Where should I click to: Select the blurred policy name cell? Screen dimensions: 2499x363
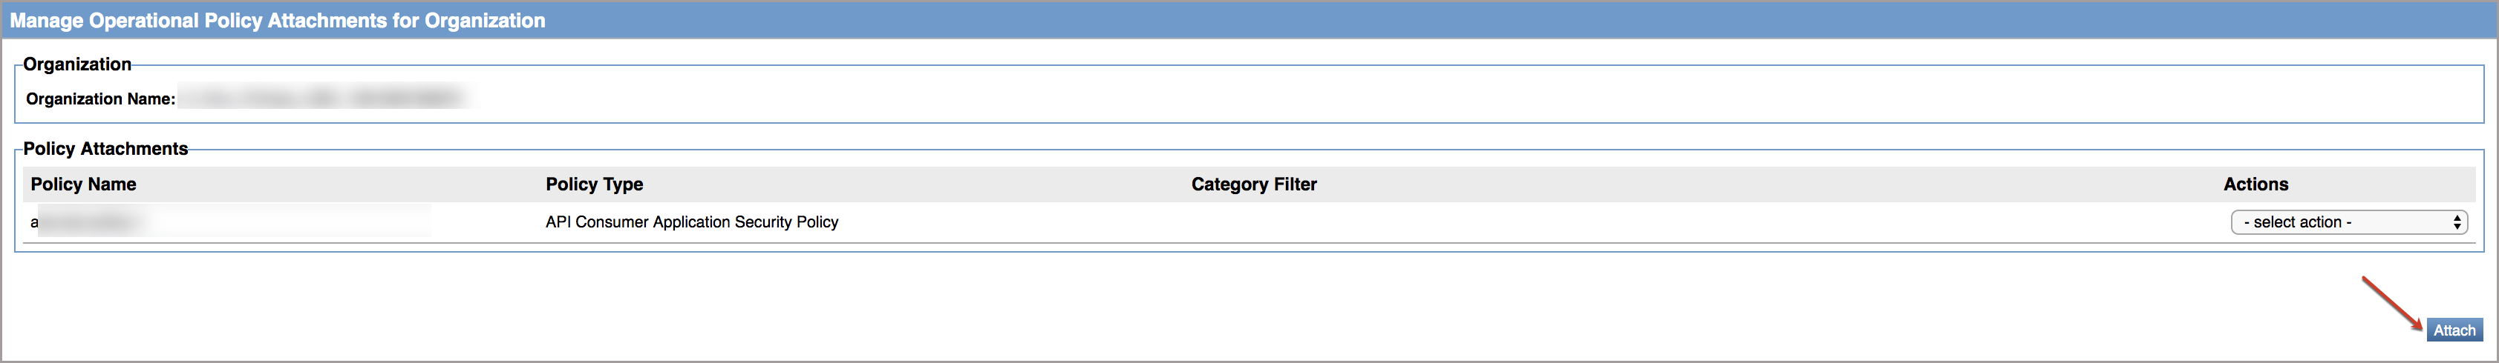[x=233, y=222]
